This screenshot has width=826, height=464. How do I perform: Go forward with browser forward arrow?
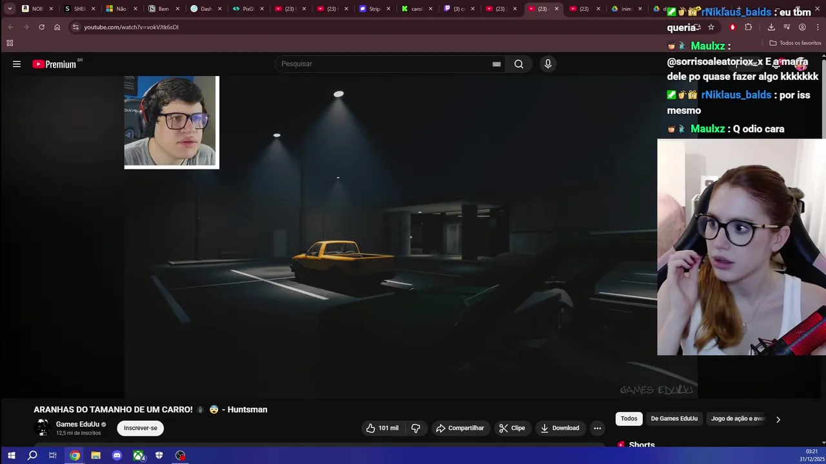tap(26, 27)
